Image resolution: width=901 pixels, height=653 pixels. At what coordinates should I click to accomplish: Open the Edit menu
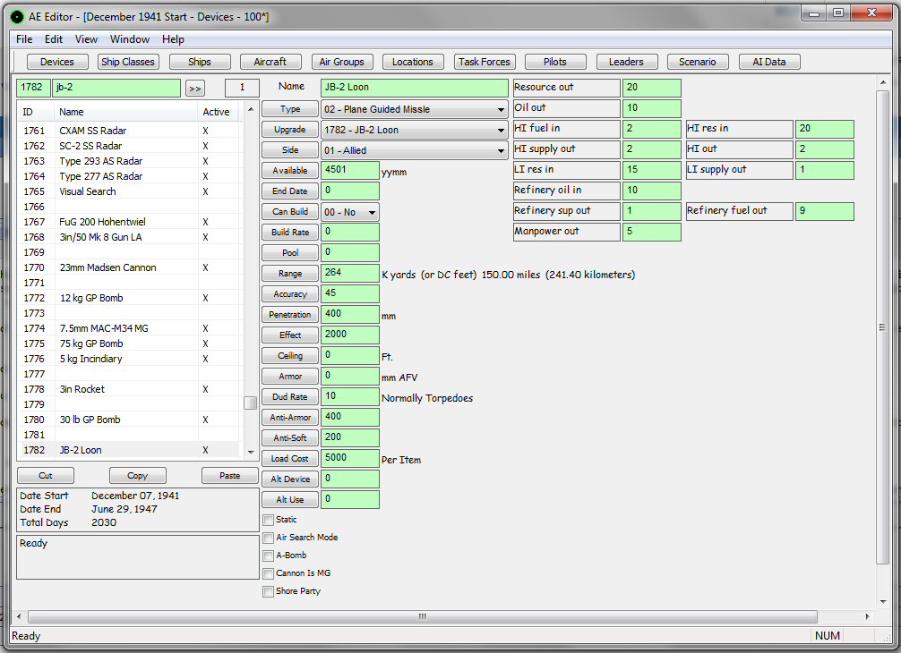[54, 39]
